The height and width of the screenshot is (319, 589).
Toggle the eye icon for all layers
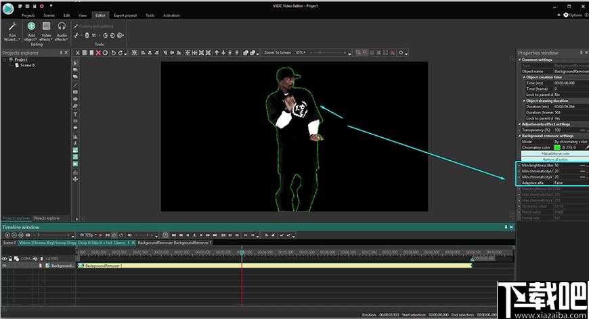(x=4, y=258)
